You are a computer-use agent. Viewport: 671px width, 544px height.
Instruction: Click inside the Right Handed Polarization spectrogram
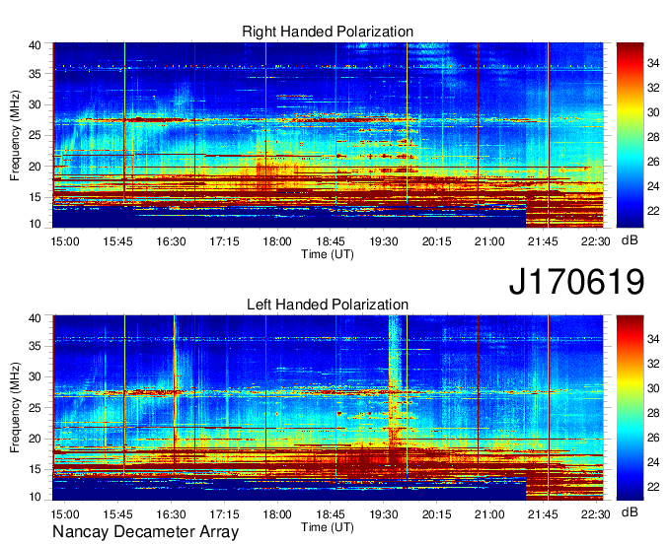point(328,135)
